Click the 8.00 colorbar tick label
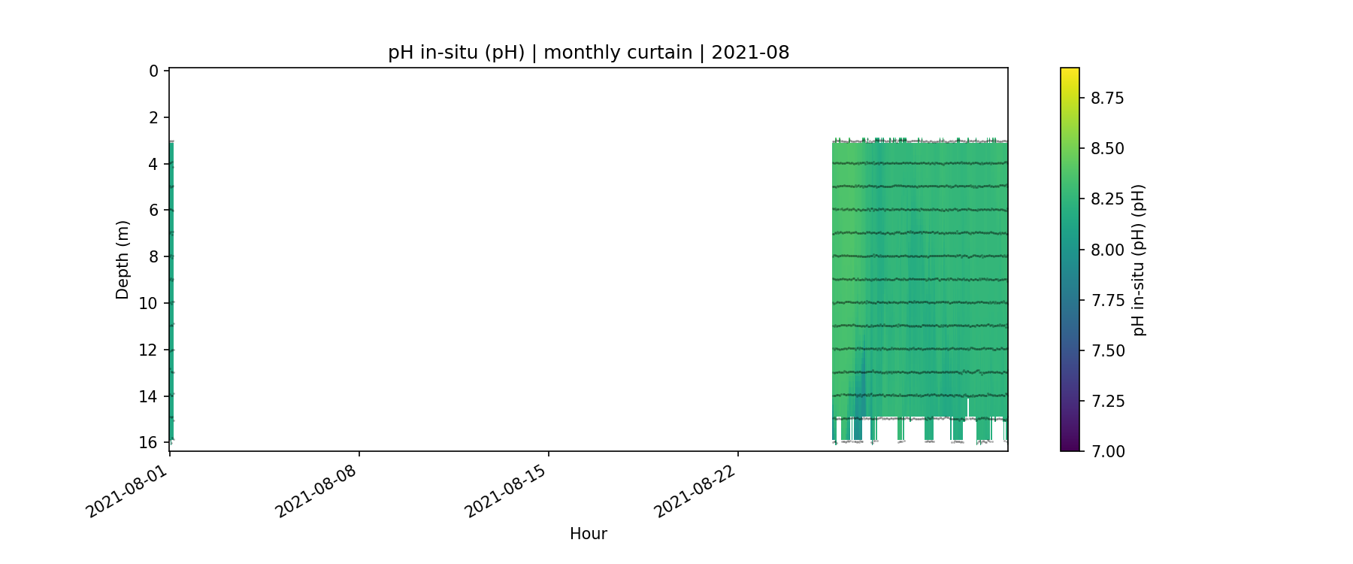The width and height of the screenshot is (1353, 564). click(x=1107, y=250)
